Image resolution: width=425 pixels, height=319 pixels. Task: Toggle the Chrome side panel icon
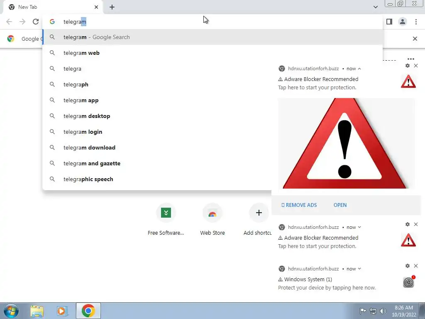click(389, 22)
